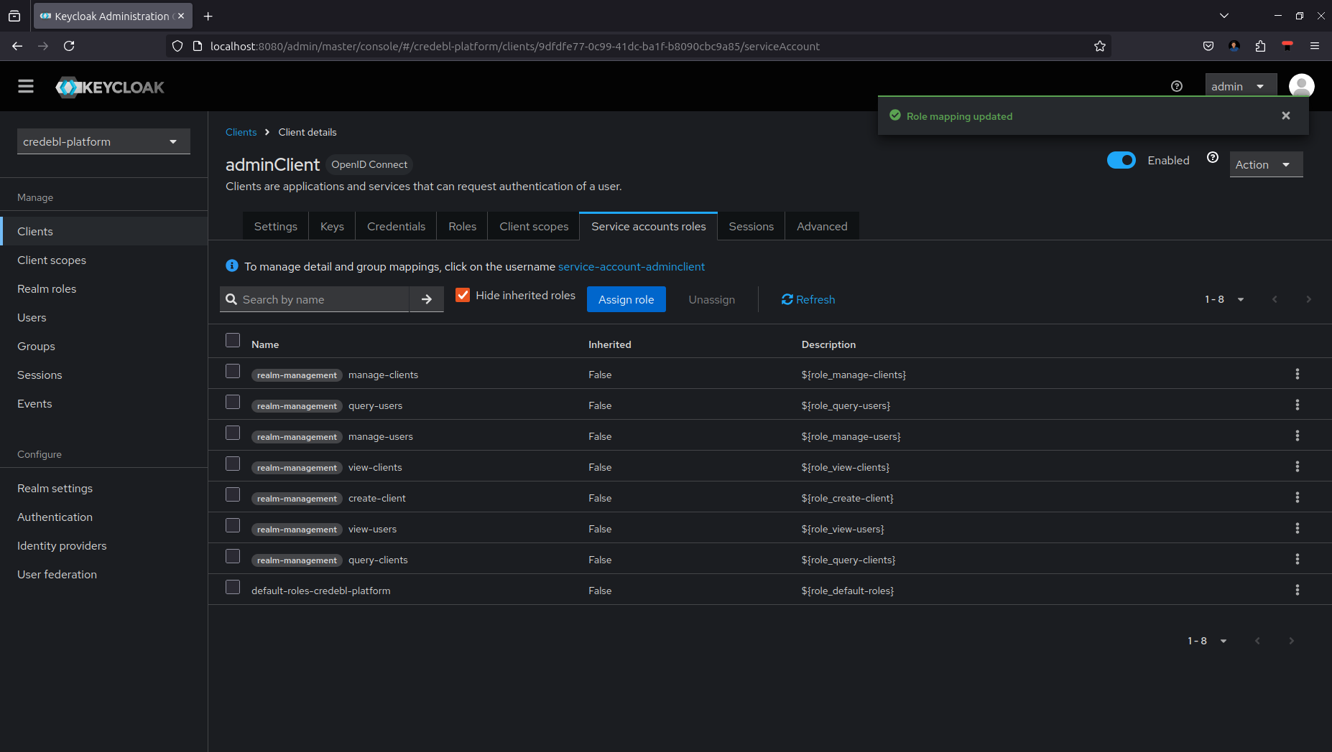
Task: Click the user avatar icon
Action: pos(1301,87)
